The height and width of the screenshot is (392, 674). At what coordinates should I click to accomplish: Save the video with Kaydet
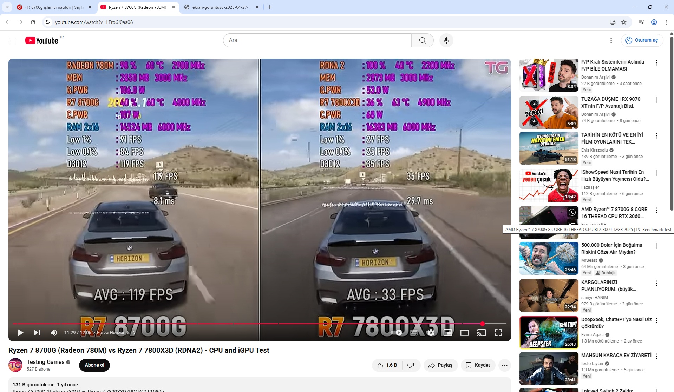[x=478, y=365]
